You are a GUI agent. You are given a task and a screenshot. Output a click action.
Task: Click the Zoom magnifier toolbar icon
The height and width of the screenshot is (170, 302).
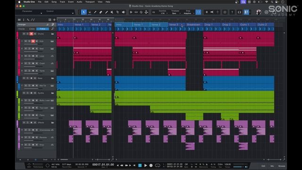(141, 12)
